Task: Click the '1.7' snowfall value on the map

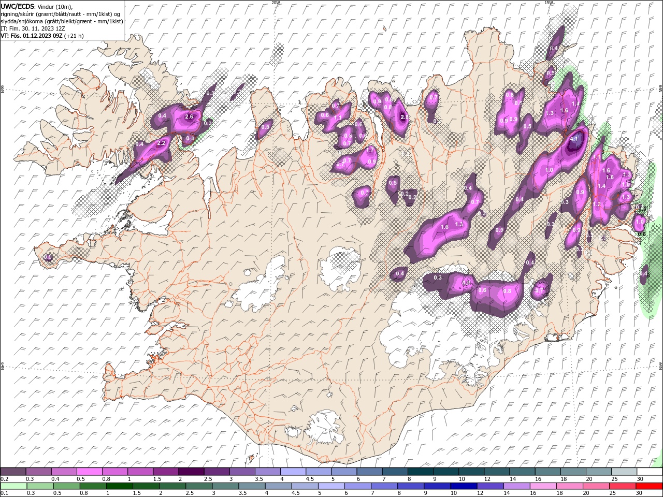Action: [370, 150]
